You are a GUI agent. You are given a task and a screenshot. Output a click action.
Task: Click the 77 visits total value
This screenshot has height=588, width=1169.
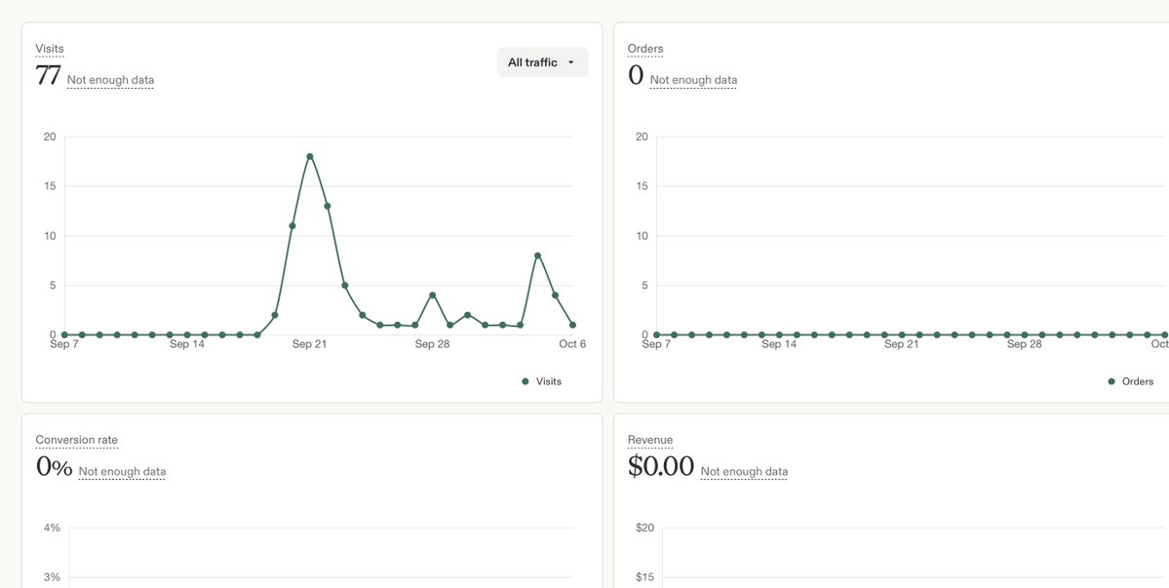coord(48,76)
